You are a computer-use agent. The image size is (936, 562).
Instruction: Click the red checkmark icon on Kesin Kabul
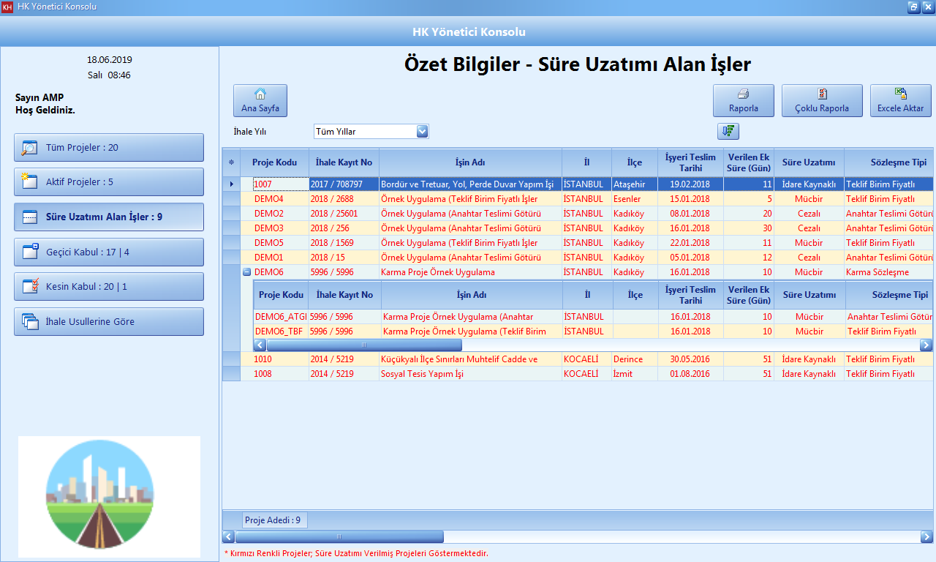click(x=31, y=287)
